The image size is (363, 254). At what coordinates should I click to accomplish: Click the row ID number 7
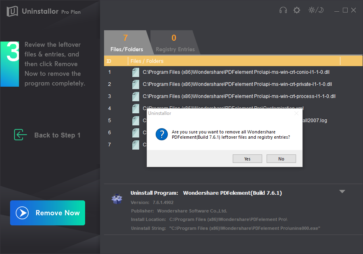tap(109, 145)
